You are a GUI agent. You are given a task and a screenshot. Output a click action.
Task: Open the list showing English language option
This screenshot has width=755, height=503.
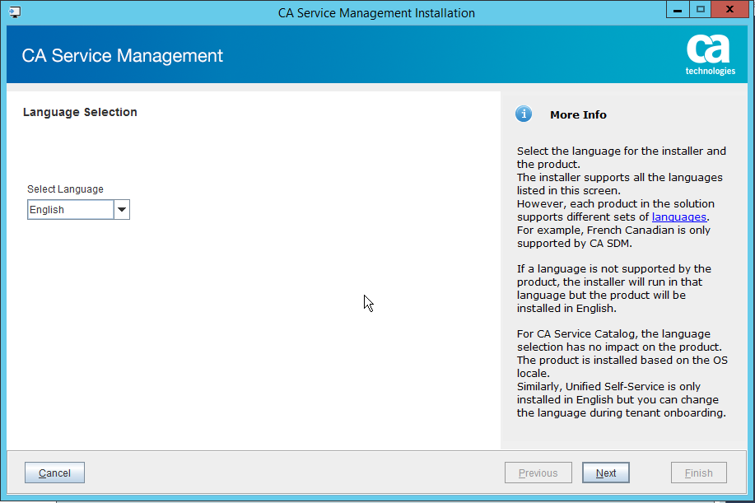[x=122, y=209]
